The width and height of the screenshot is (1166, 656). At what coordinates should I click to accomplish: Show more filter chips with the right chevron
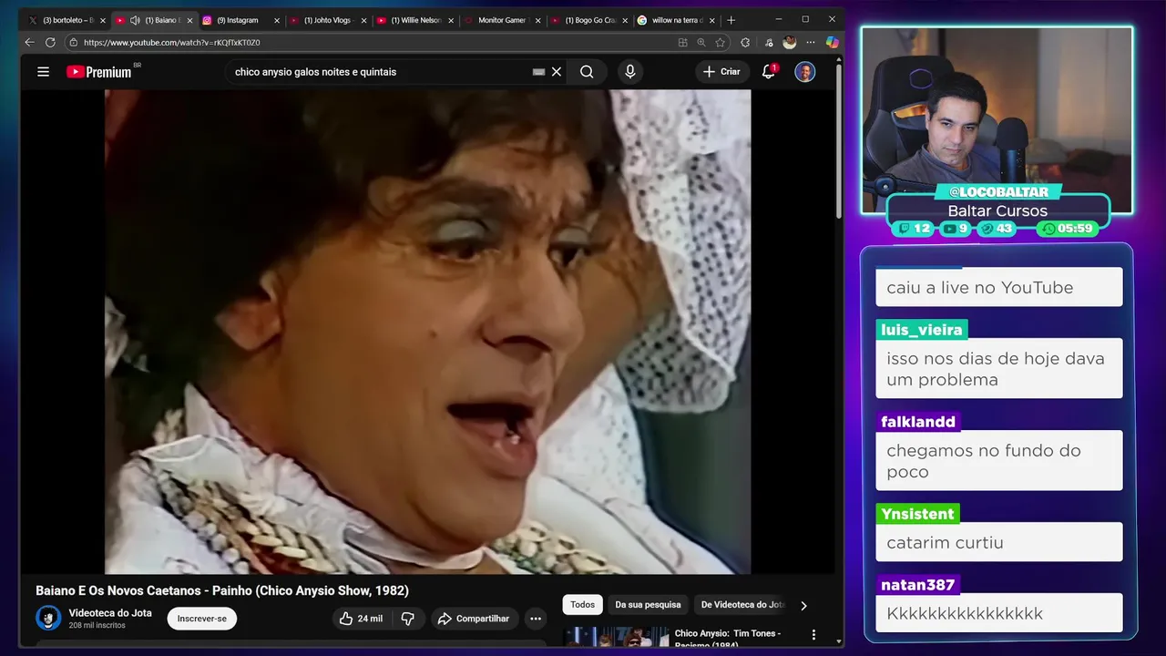point(803,605)
